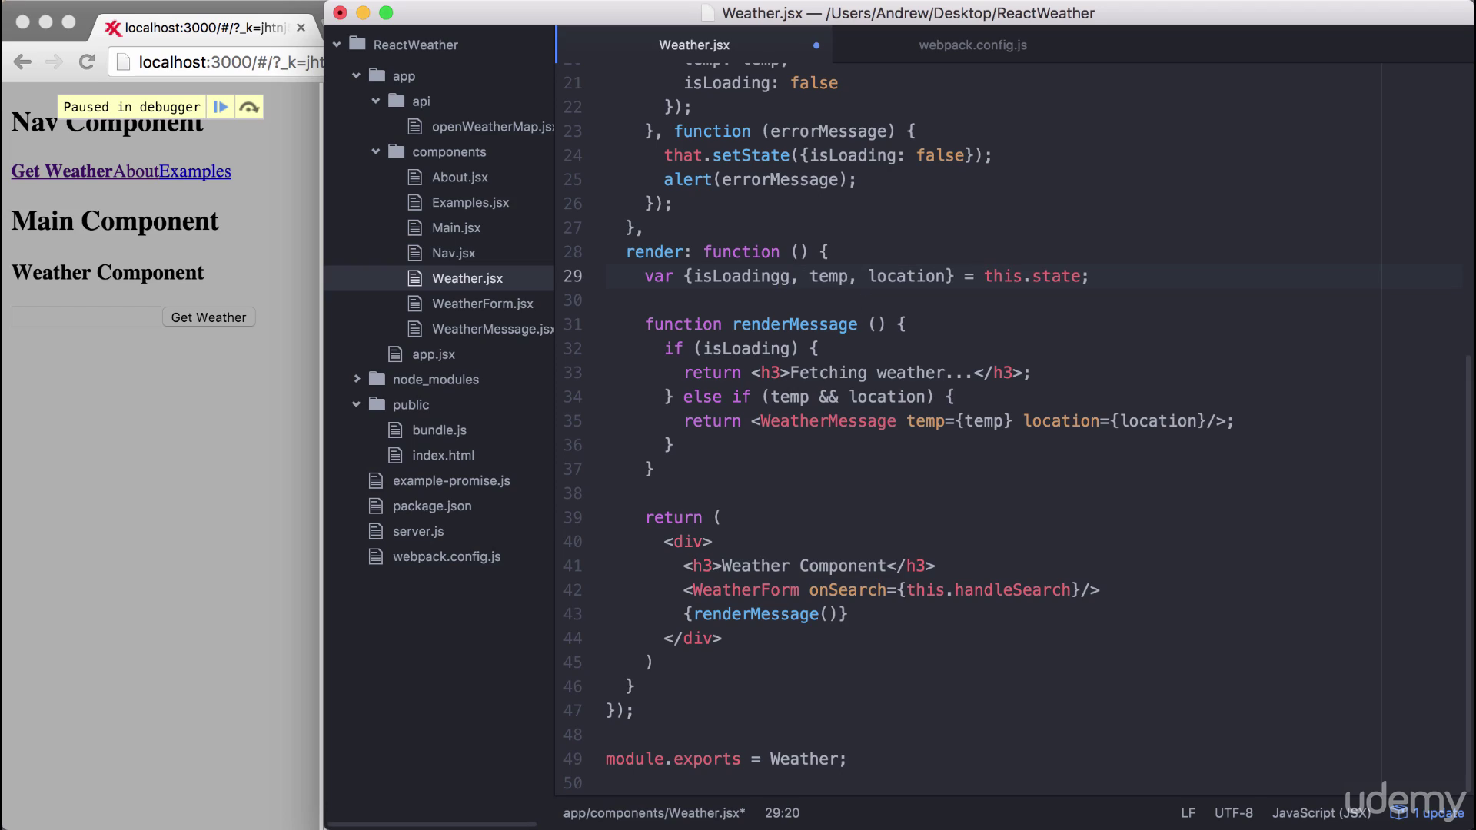Switch to the Weather.jsx editor tab
Viewport: 1476px width, 830px height.
694,45
